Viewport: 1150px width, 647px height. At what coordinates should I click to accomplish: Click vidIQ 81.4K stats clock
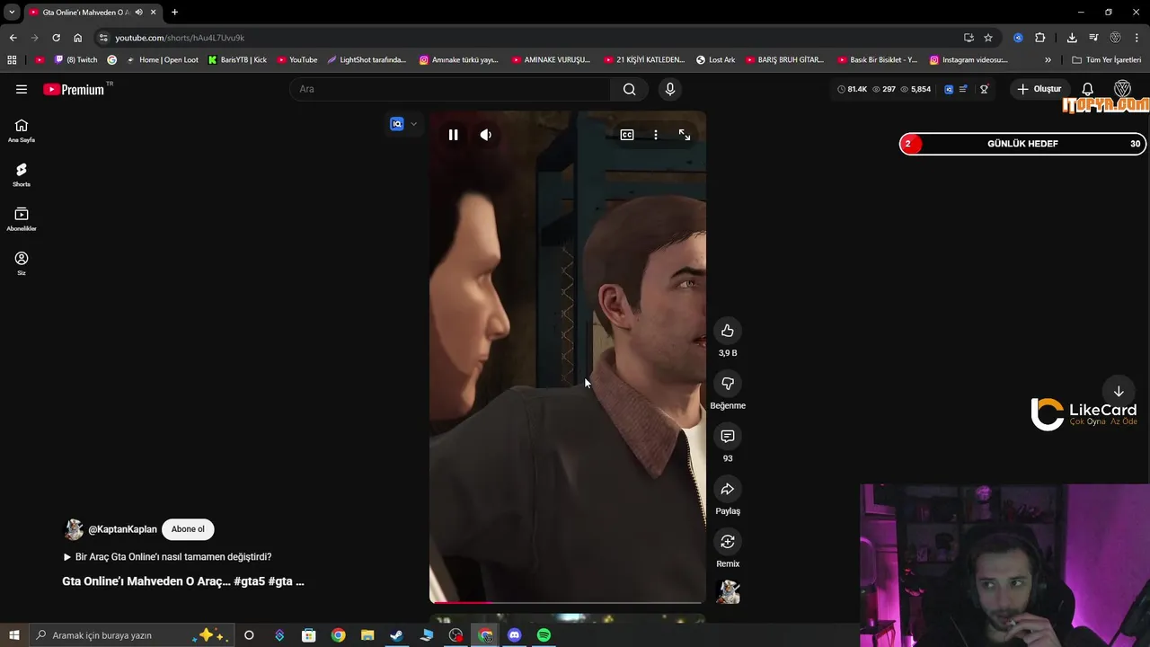point(852,89)
